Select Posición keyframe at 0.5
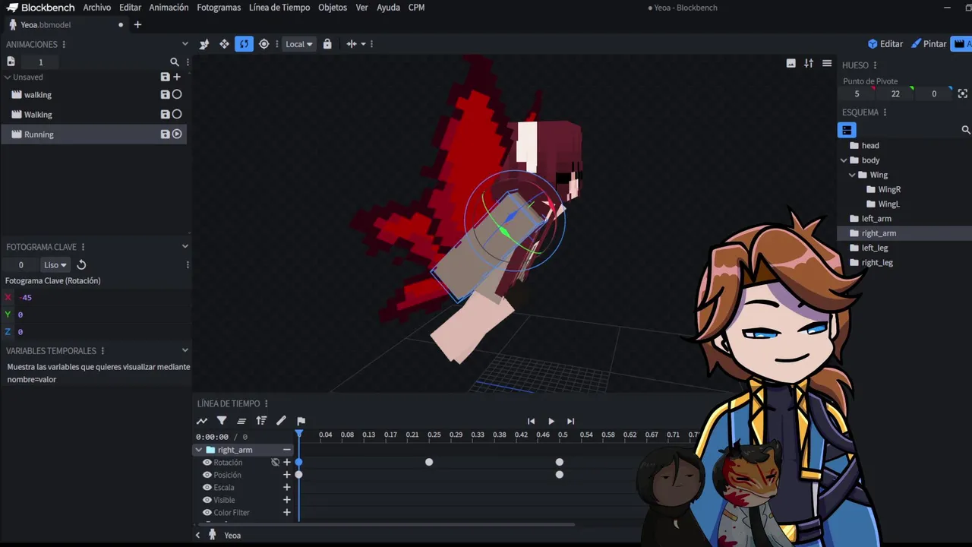 pyautogui.click(x=560, y=475)
